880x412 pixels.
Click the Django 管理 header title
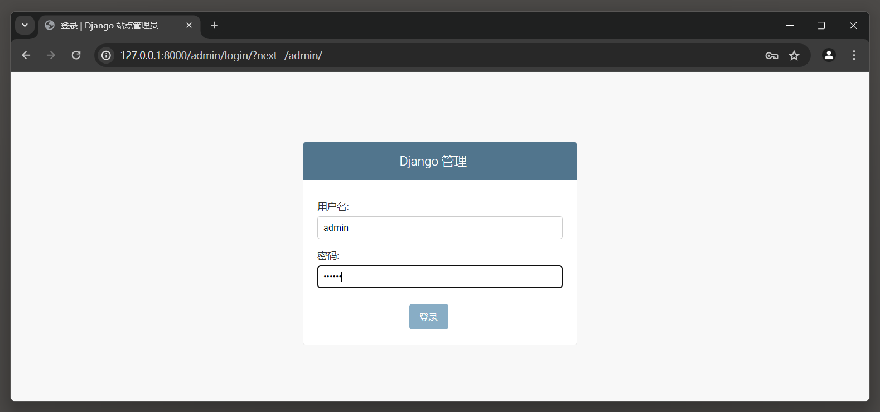(x=433, y=161)
